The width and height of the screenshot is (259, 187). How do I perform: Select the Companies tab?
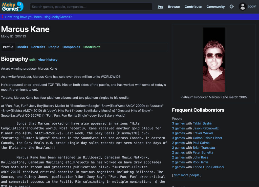71,47
